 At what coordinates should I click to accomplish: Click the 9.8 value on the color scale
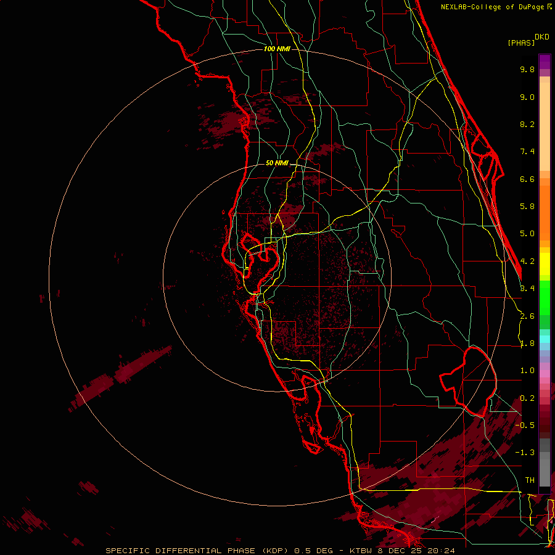[527, 69]
